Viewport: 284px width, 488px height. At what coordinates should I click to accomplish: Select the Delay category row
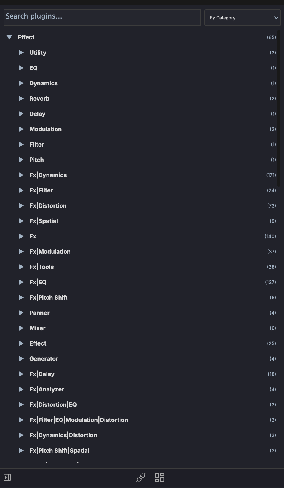coord(37,114)
